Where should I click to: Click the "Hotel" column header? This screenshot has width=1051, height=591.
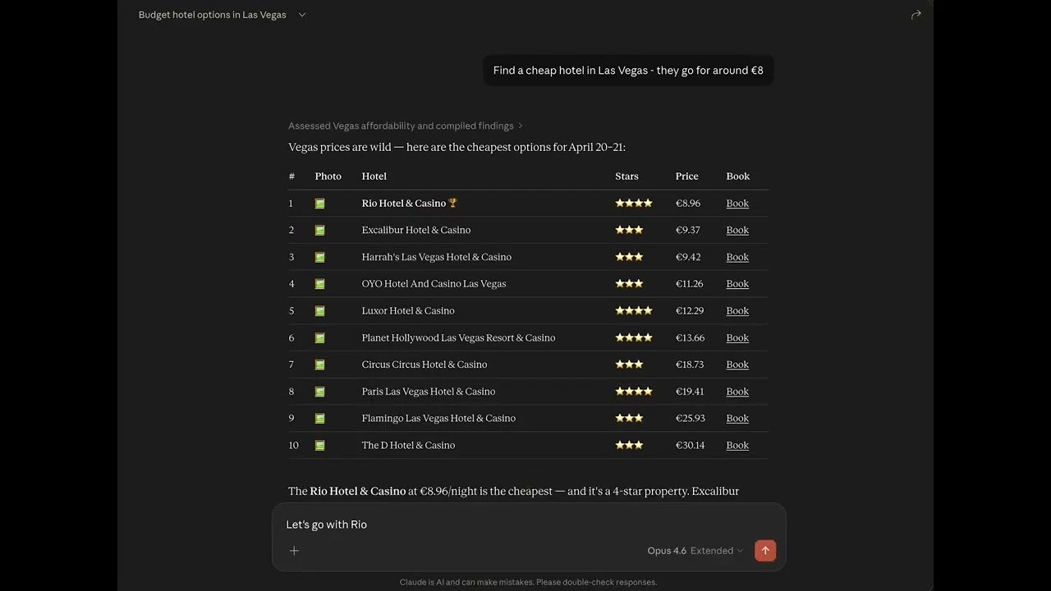coord(374,176)
